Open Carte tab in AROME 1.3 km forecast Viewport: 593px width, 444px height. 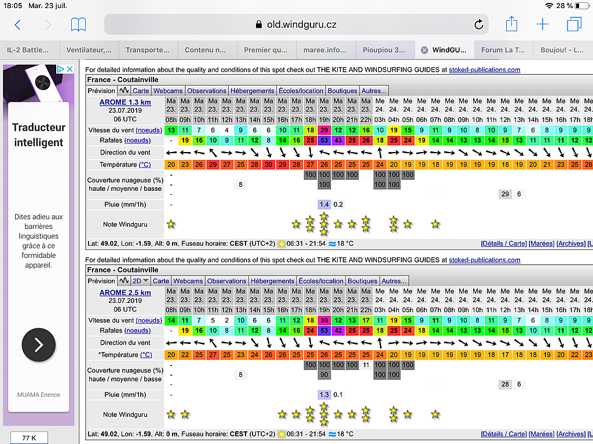[141, 91]
